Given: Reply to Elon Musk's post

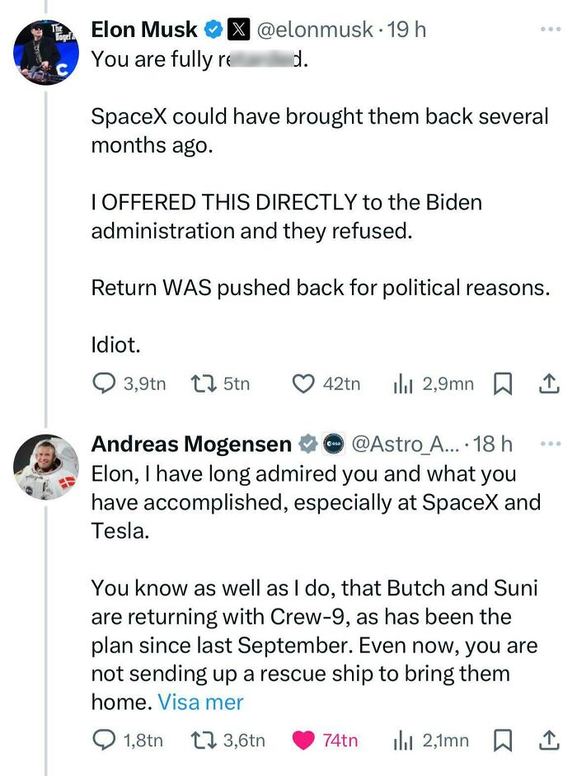Looking at the screenshot, I should pyautogui.click(x=103, y=383).
